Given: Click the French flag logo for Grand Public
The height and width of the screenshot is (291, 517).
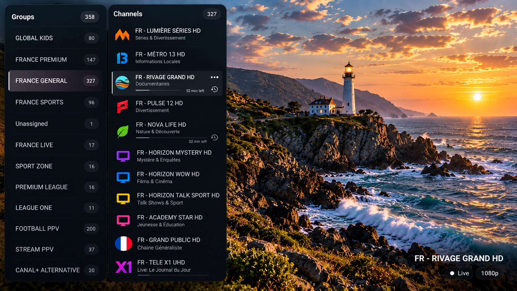Looking at the screenshot, I should pos(124,244).
